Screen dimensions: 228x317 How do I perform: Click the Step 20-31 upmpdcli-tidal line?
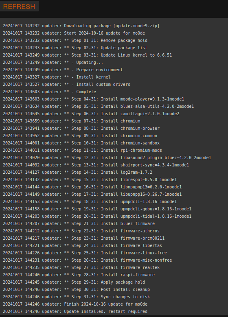(x=97, y=216)
